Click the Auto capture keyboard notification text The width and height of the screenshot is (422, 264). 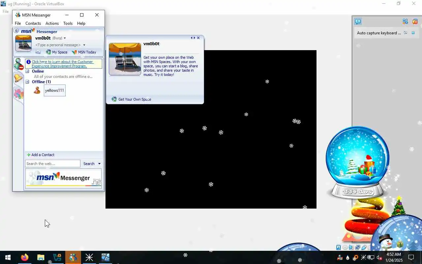pos(379,33)
